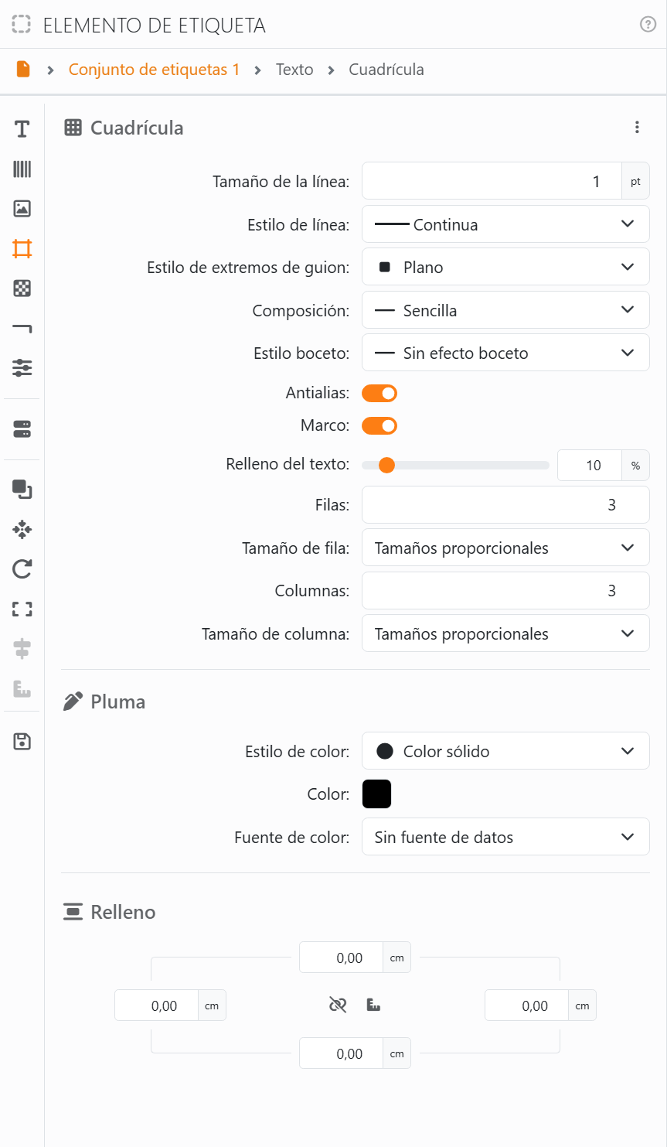Open the Estilo de línea dropdown

505,224
